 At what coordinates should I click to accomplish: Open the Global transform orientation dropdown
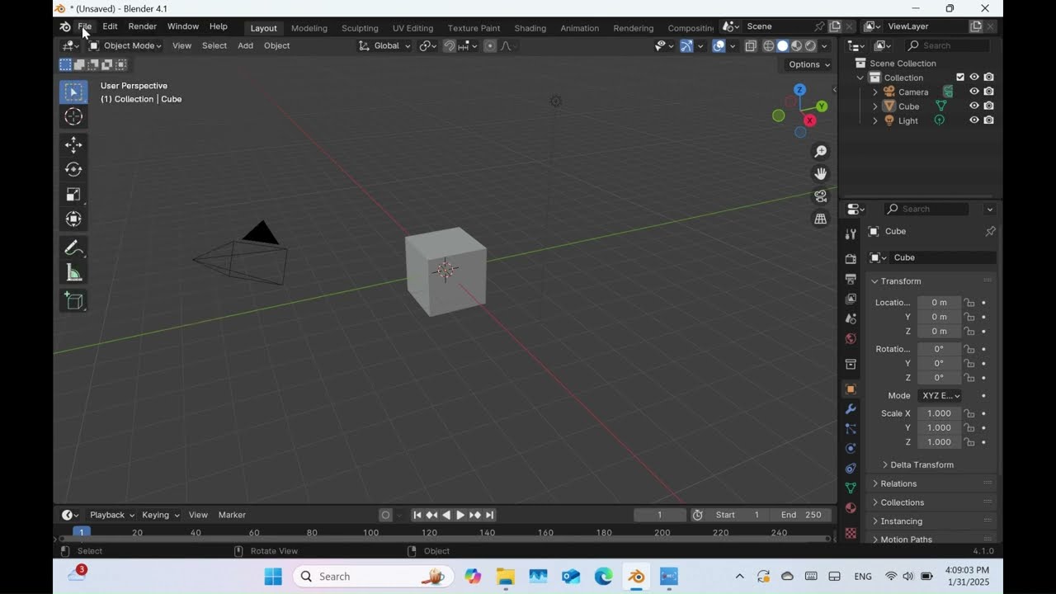(x=384, y=46)
